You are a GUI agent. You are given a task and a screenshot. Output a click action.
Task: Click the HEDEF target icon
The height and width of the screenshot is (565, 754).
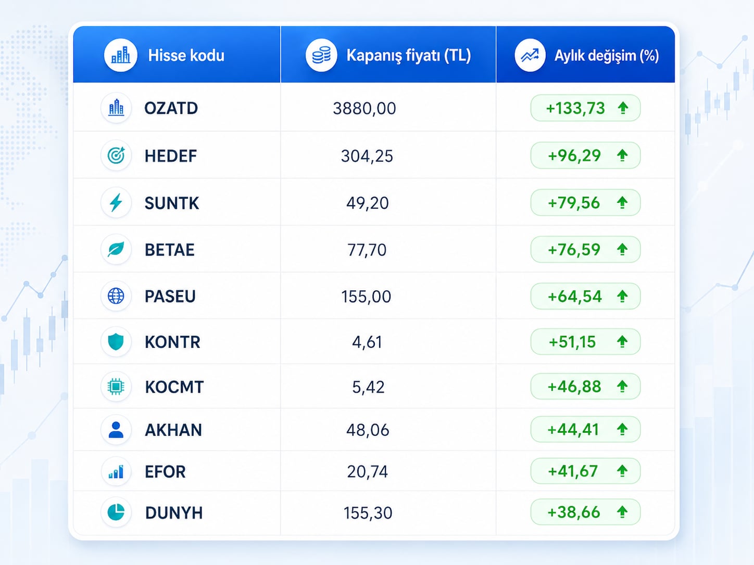click(116, 156)
